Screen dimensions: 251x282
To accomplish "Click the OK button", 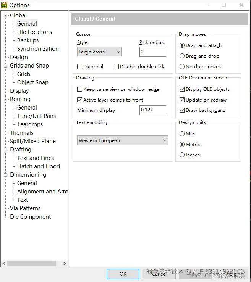I will tap(123, 274).
